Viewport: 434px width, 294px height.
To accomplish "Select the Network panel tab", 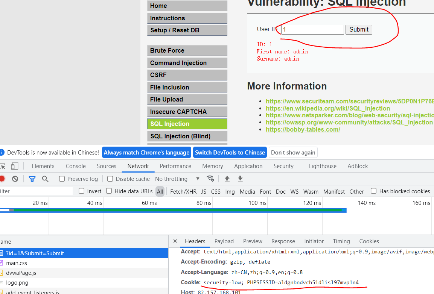I will [138, 166].
